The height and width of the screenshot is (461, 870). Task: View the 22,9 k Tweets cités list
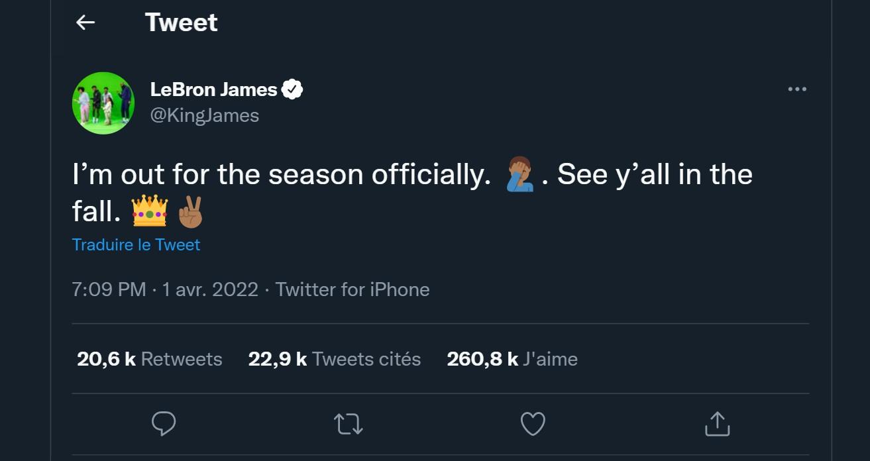pyautogui.click(x=334, y=359)
